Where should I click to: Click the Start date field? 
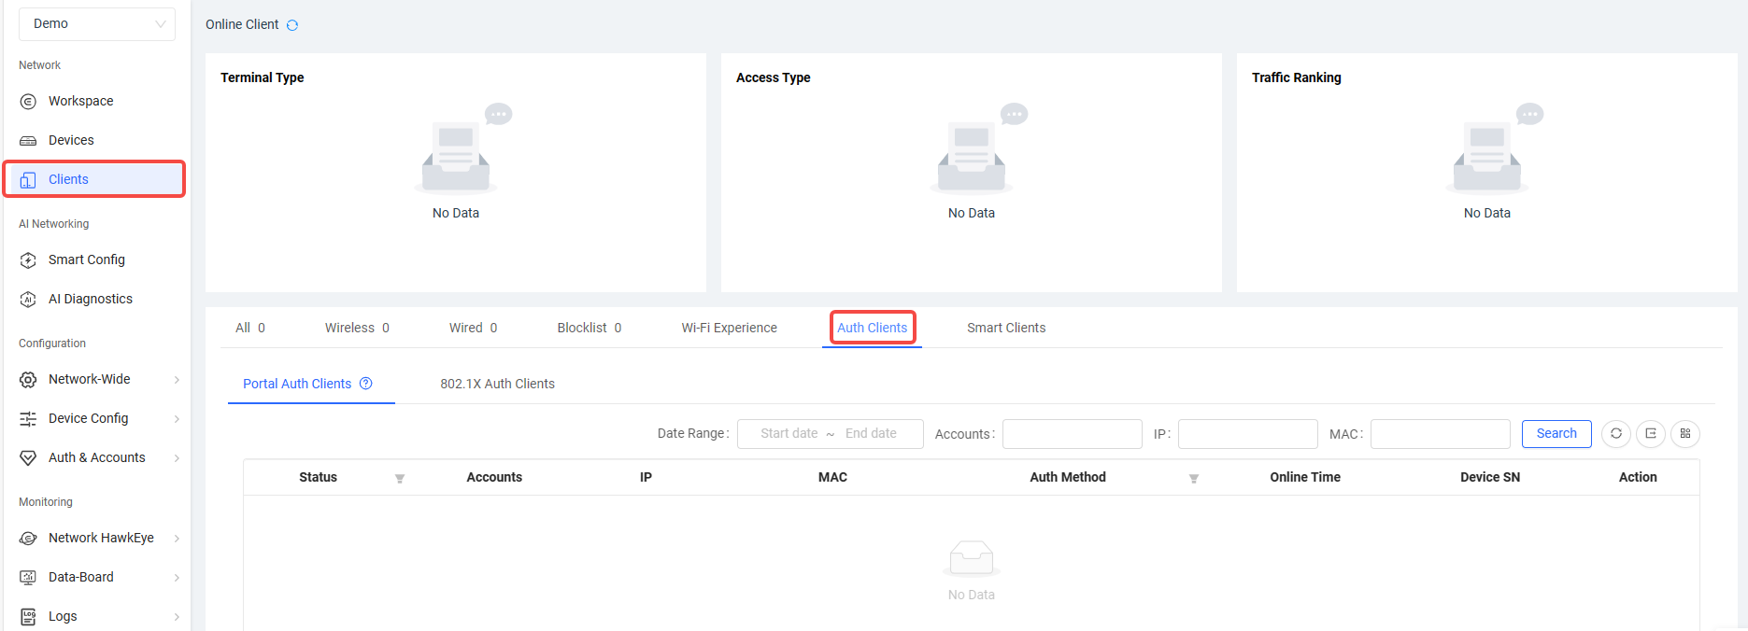(789, 434)
